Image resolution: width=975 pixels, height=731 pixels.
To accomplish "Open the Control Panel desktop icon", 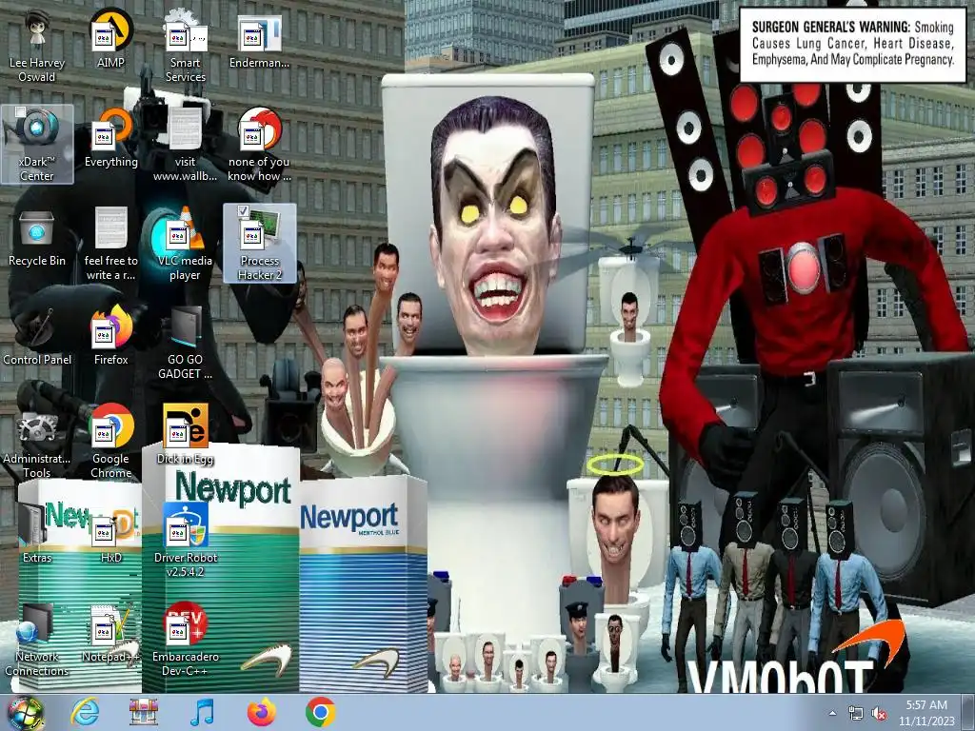I will (37, 336).
